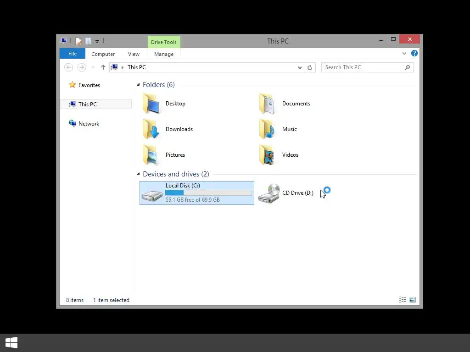This screenshot has height=352, width=470.
Task: Switch to the View ribbon tab
Action: click(134, 54)
